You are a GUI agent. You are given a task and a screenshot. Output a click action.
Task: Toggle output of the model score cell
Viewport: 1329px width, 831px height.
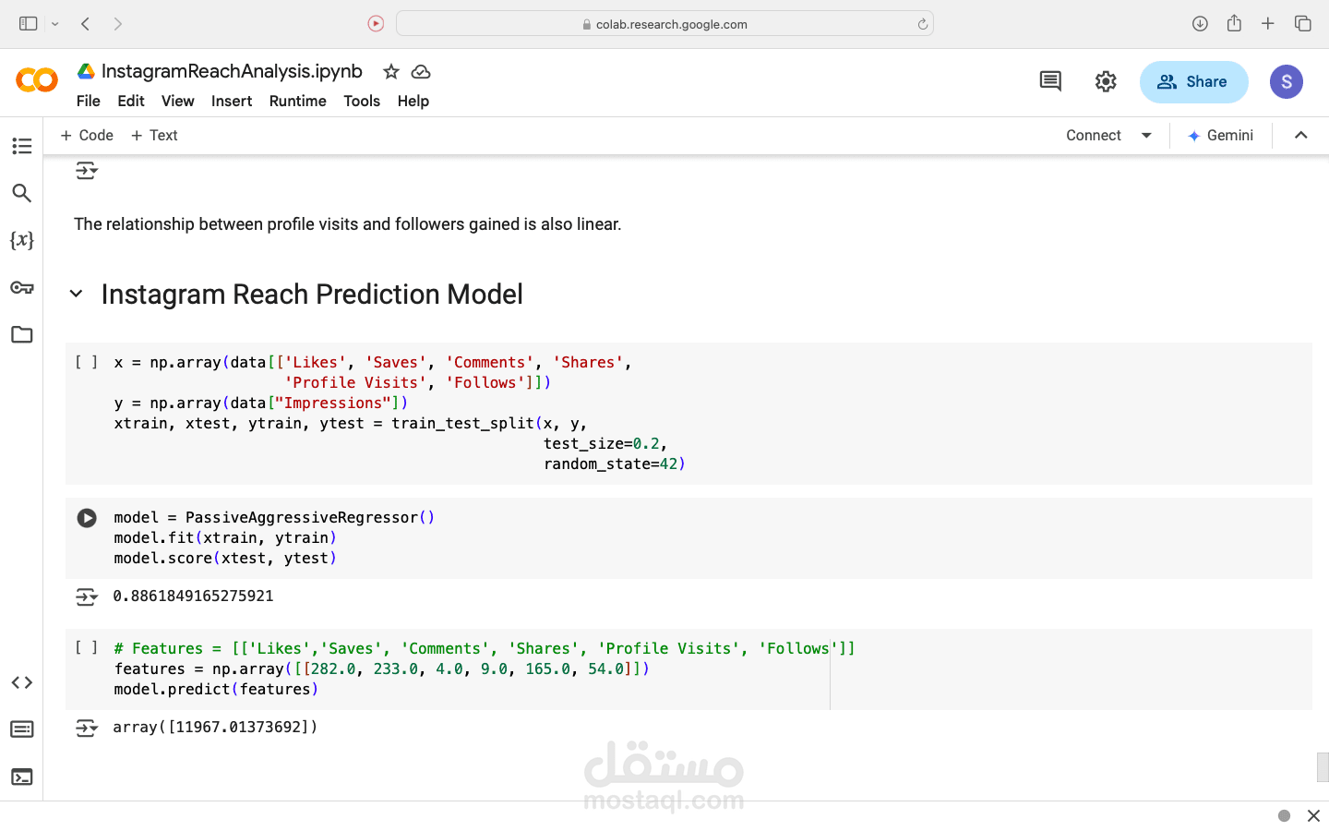[87, 597]
